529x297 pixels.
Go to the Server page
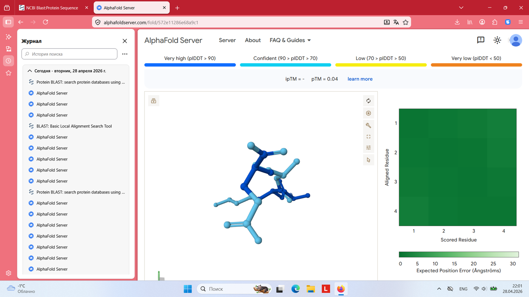227,40
